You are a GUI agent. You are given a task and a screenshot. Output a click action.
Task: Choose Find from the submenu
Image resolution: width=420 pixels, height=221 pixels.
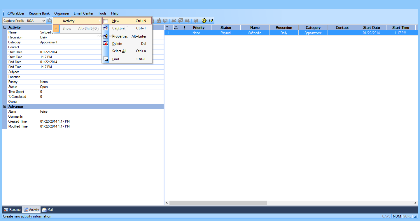point(127,59)
